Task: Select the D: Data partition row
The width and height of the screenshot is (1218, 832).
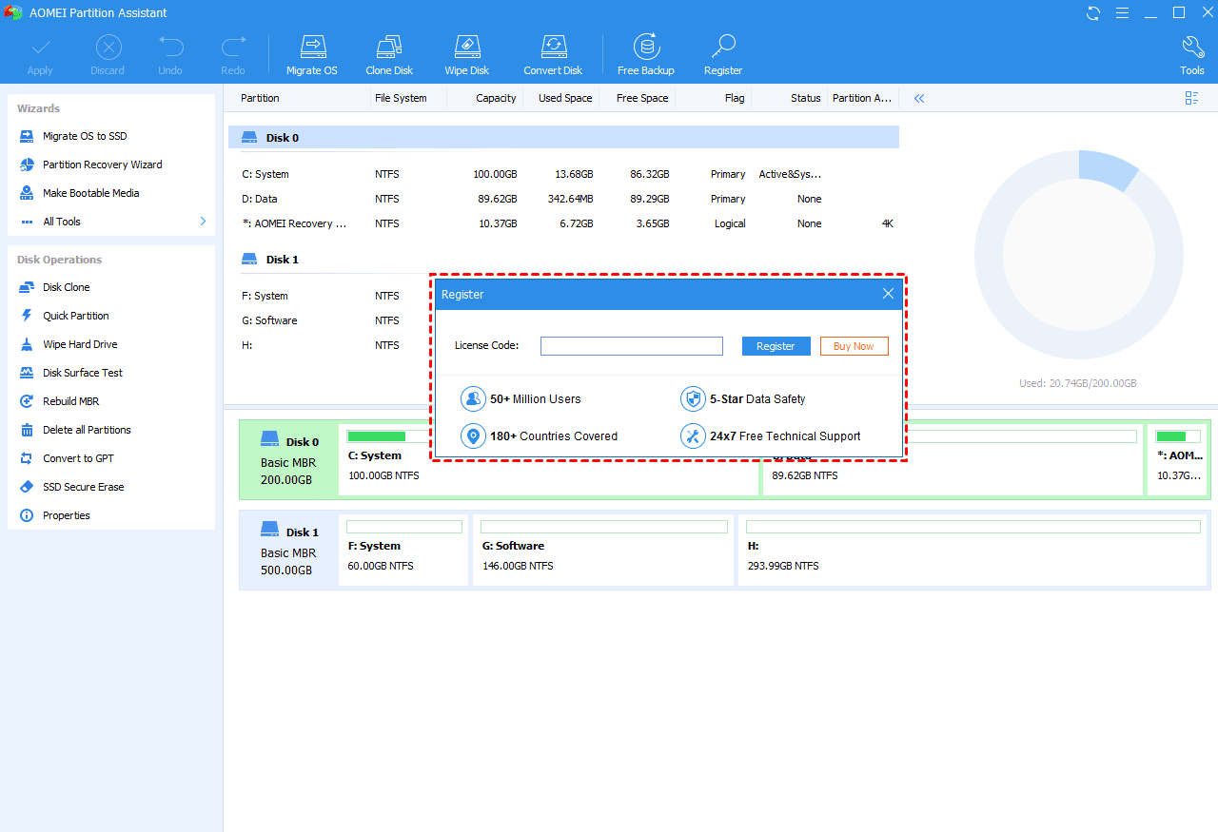Action: 563,199
